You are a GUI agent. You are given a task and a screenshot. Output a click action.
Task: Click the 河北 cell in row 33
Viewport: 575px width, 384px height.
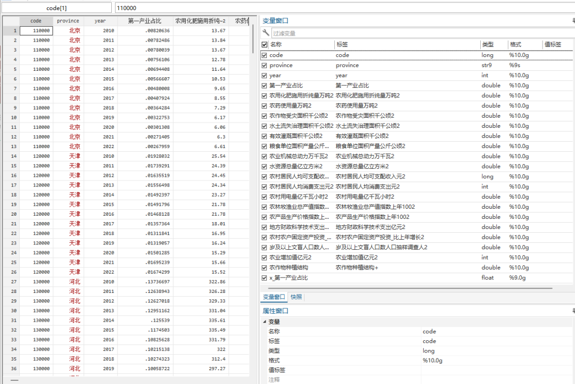tap(69, 340)
